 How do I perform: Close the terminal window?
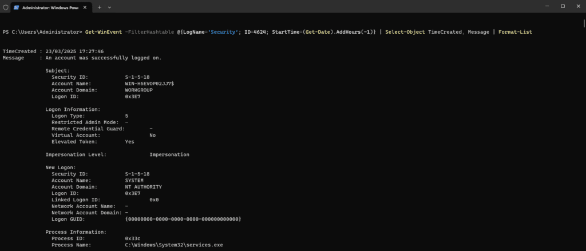point(578,6)
